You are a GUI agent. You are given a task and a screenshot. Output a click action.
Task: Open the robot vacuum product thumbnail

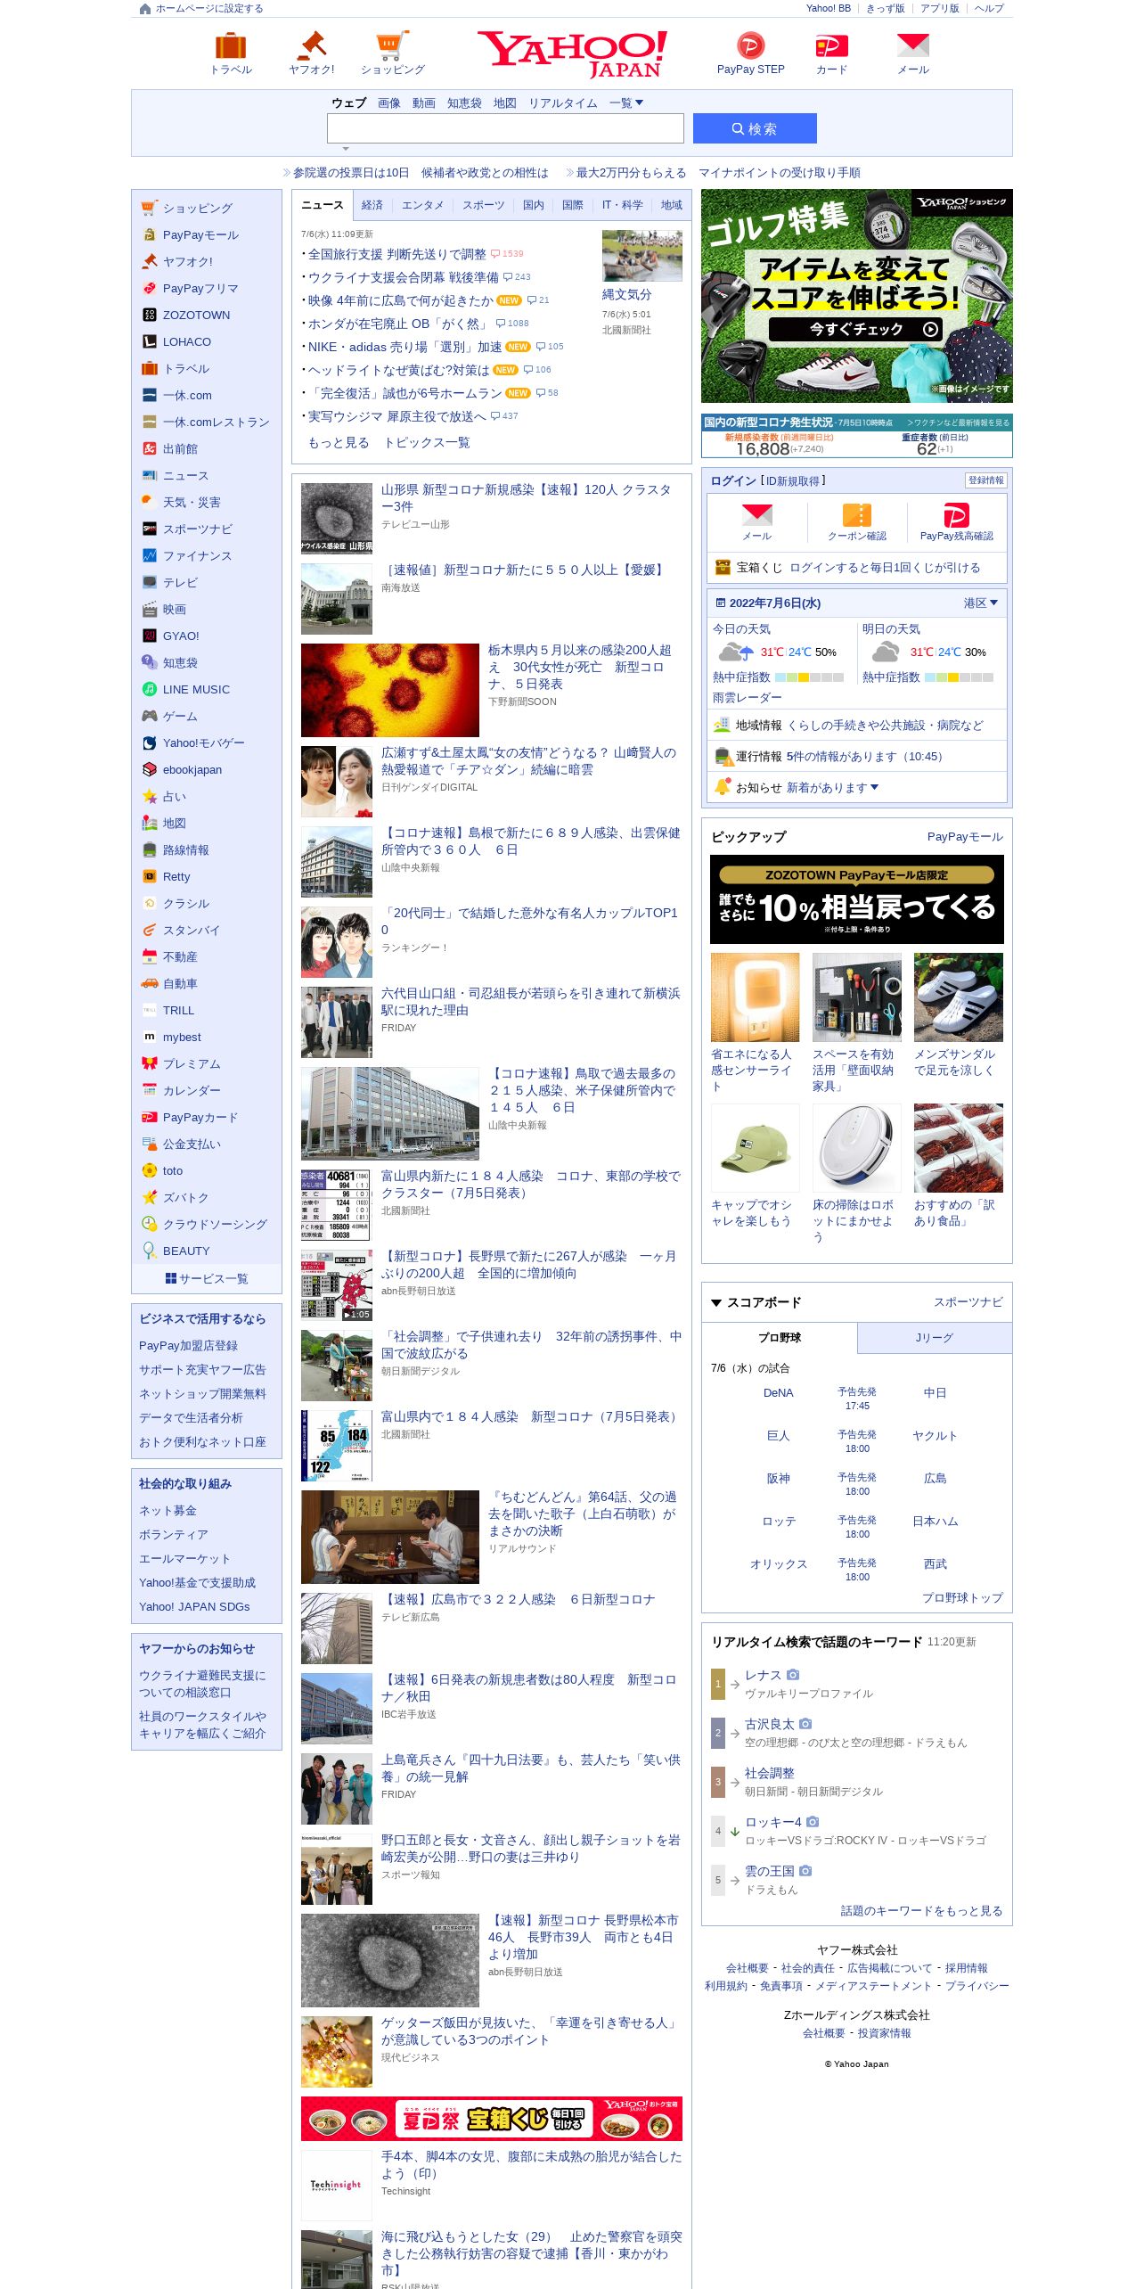pos(857,1148)
